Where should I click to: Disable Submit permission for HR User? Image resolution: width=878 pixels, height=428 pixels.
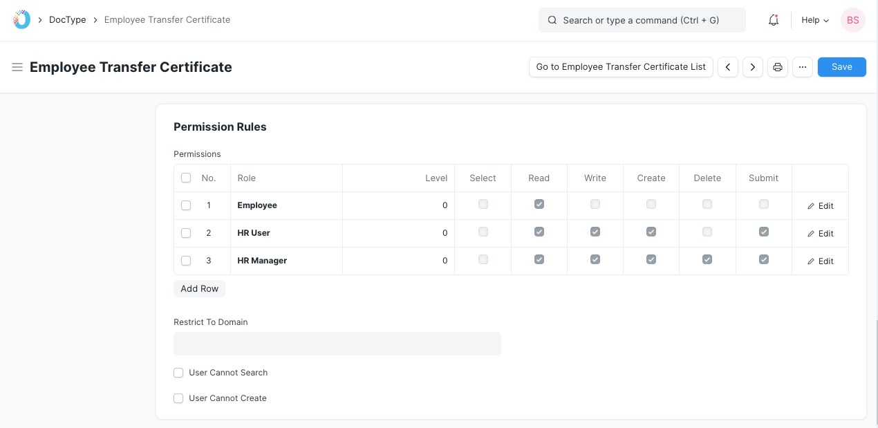(763, 232)
